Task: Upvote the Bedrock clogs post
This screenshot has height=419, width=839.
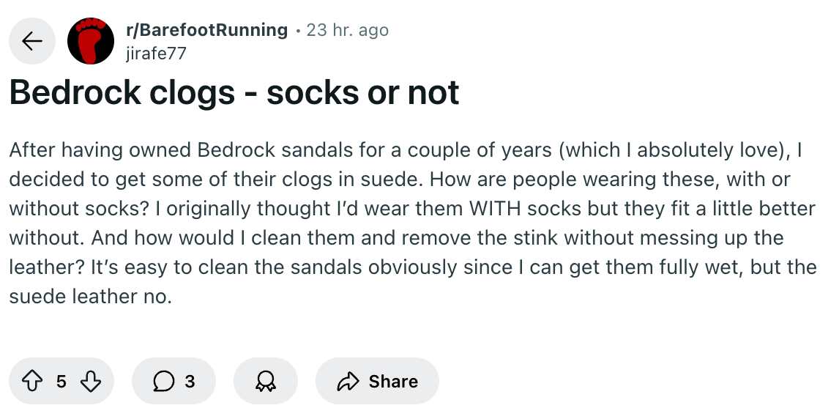Action: (x=31, y=381)
